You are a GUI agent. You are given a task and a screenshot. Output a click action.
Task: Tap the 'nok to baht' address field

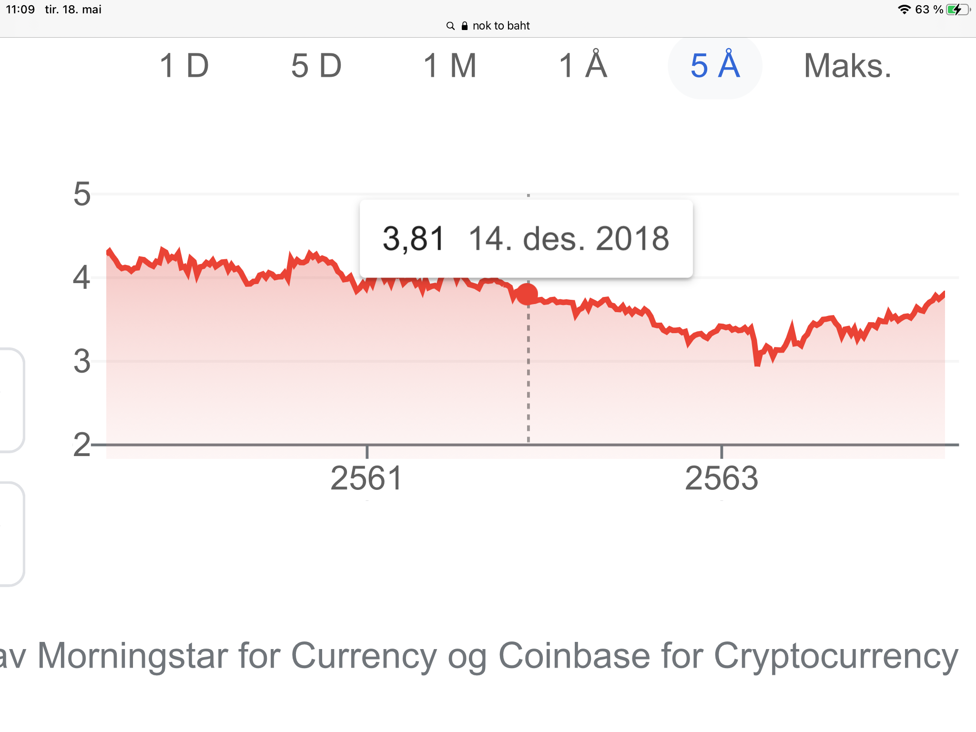(501, 26)
